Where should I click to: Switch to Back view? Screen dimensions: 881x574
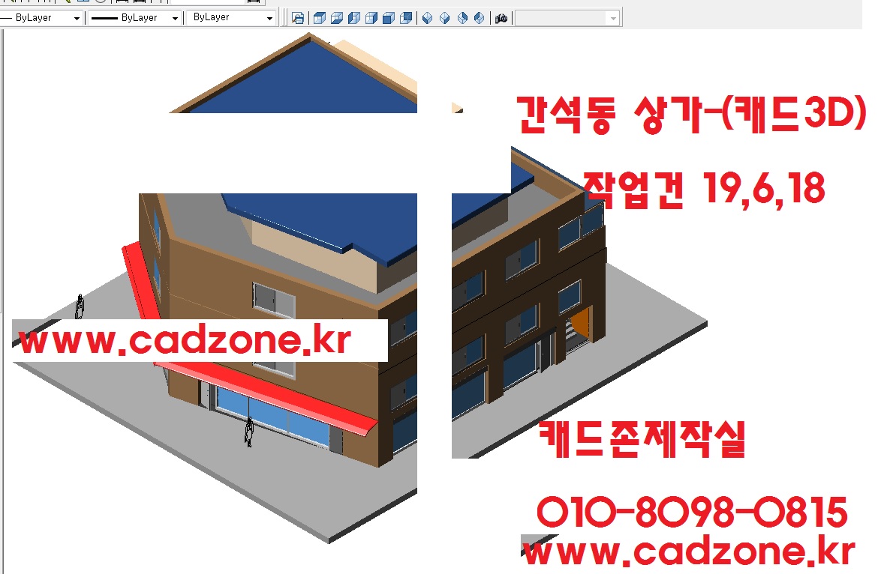pos(406,18)
